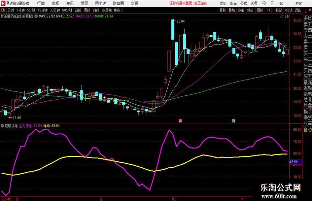
Task: Click the 返回 back button
Action: click(x=298, y=10)
